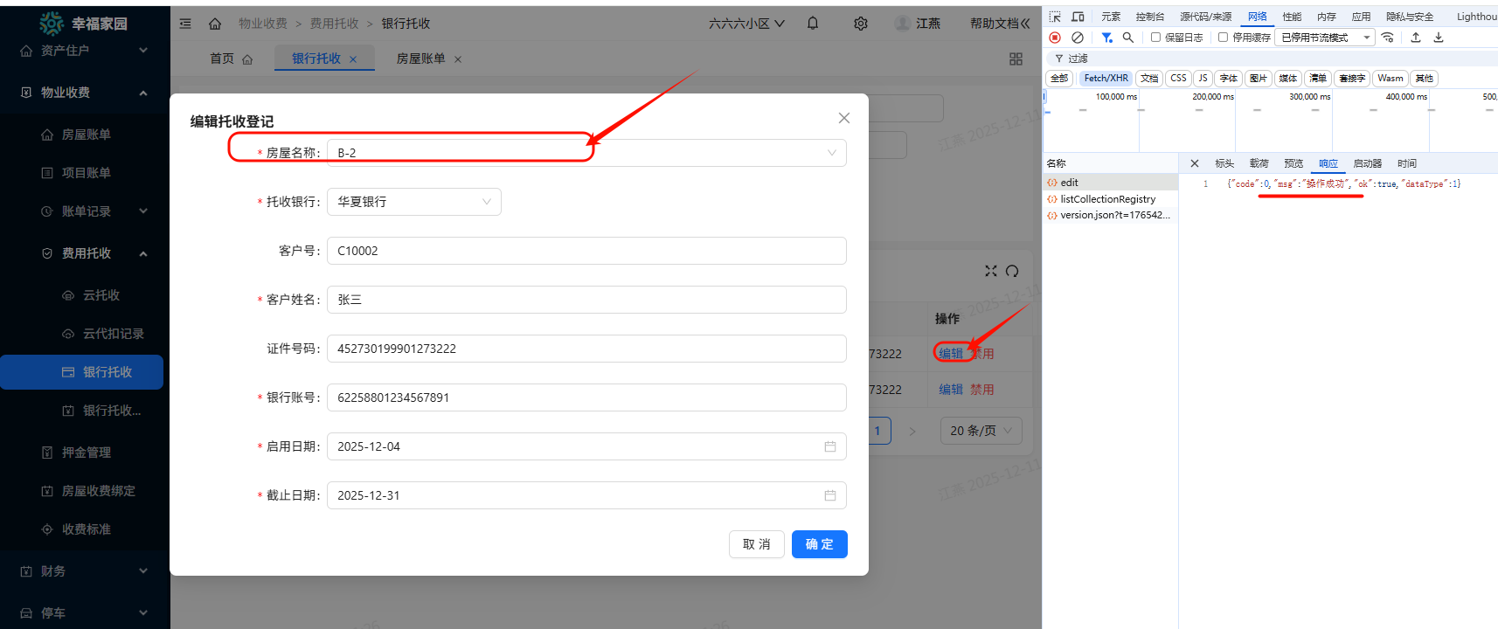This screenshot has height=629, width=1498.
Task: Toggle the device toolbar icon in DevTools
Action: tap(1078, 17)
